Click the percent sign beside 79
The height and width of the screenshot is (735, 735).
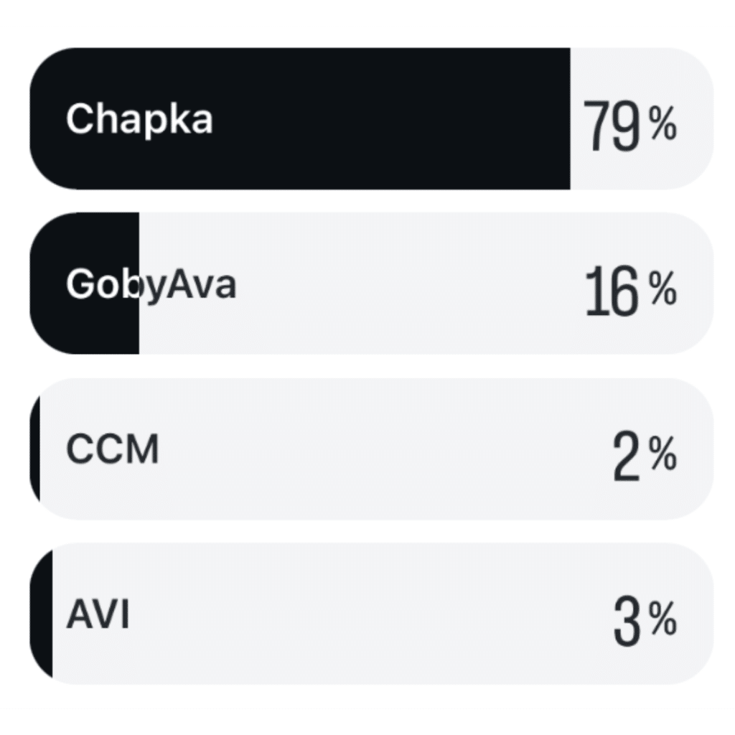[663, 122]
